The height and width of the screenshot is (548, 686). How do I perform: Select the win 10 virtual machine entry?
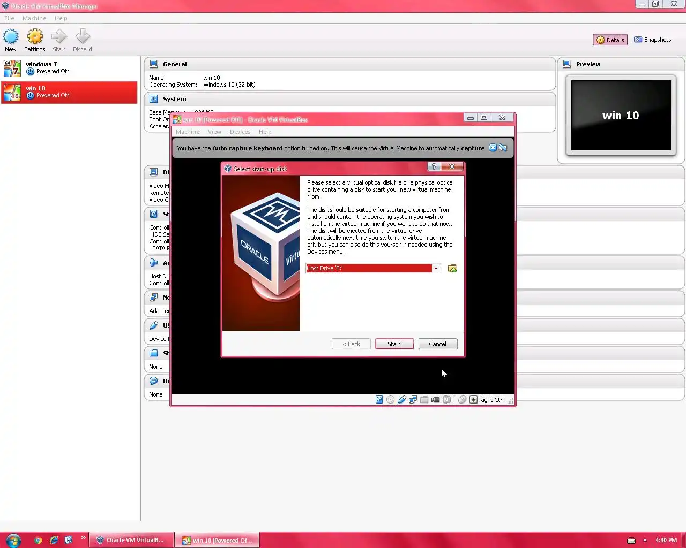point(69,92)
